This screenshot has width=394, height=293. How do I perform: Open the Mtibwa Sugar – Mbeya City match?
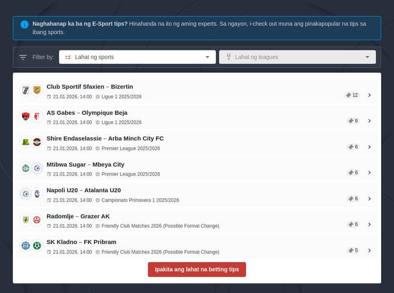(x=85, y=165)
